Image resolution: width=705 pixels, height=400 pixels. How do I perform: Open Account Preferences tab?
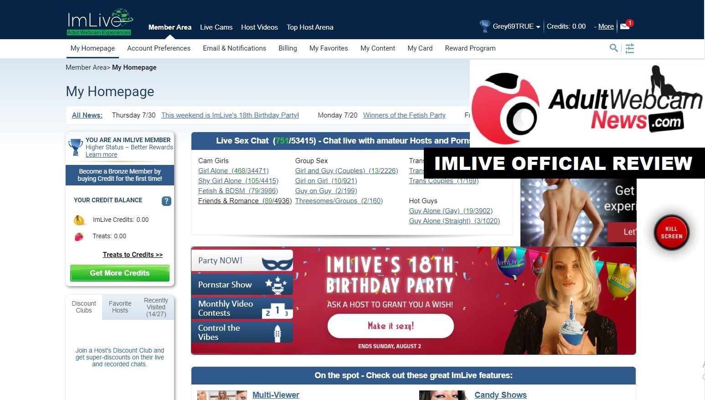pos(159,48)
